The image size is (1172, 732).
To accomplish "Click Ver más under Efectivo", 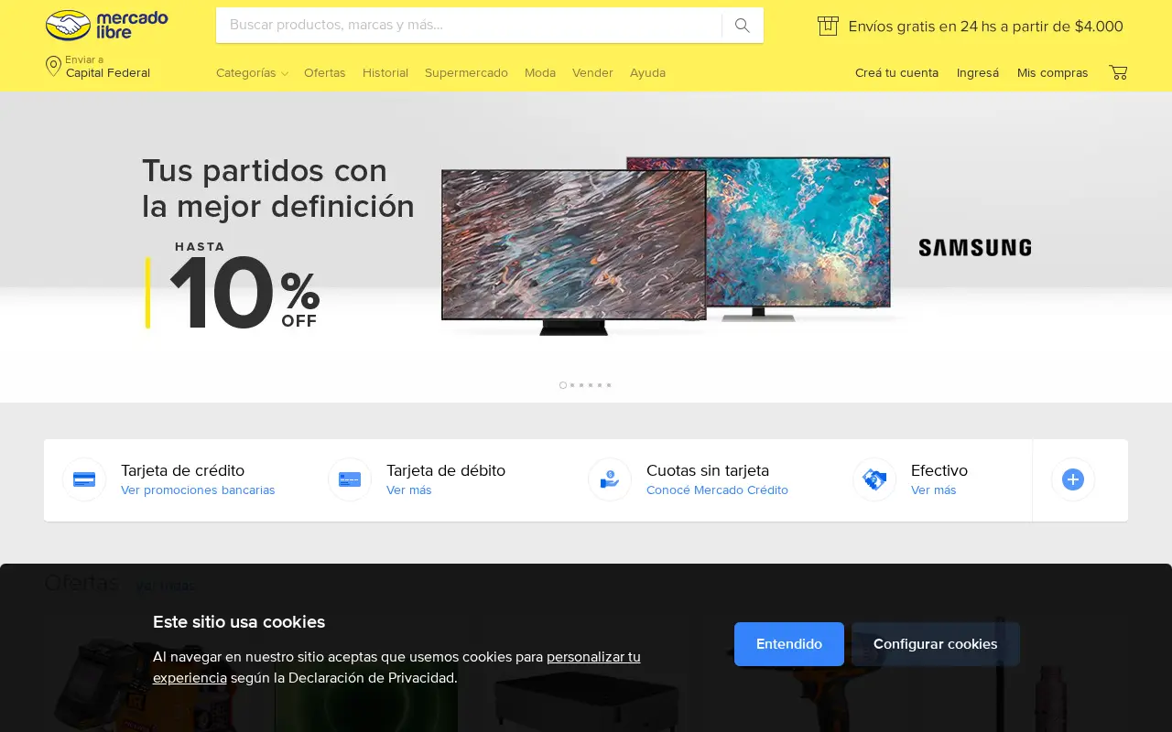I will pos(934,490).
